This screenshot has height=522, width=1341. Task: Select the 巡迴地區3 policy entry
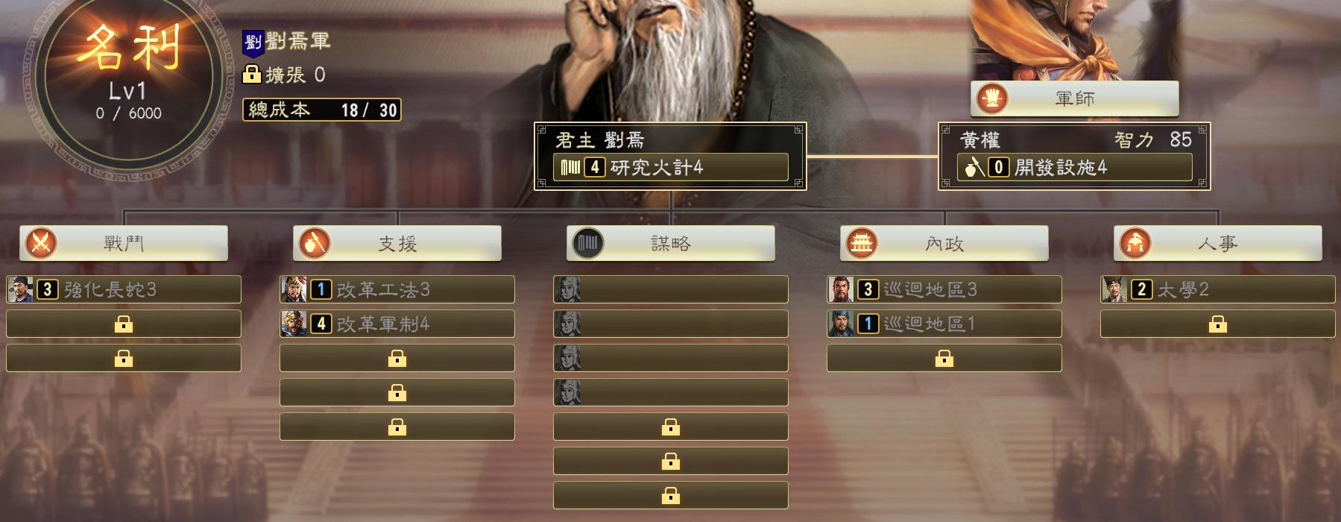[944, 289]
